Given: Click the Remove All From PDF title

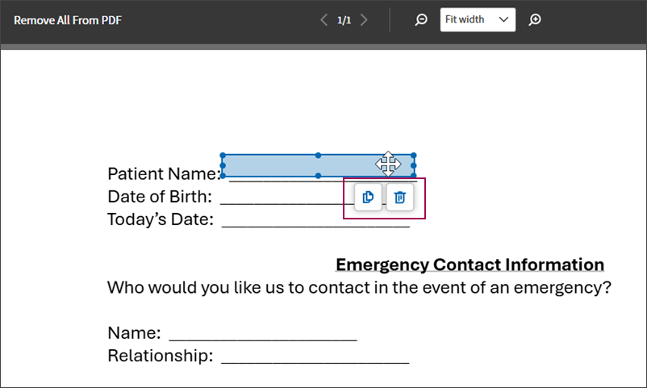Looking at the screenshot, I should click(x=68, y=20).
